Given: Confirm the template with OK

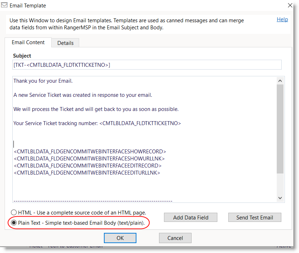Looking at the screenshot, I should 120,238.
